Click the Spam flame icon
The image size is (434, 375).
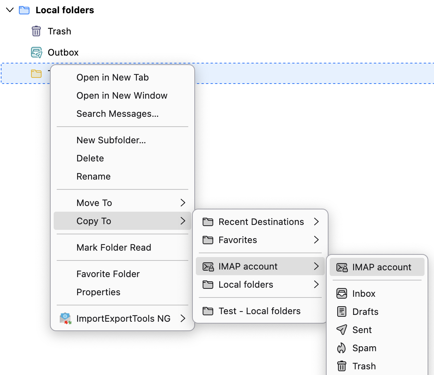tap(341, 348)
